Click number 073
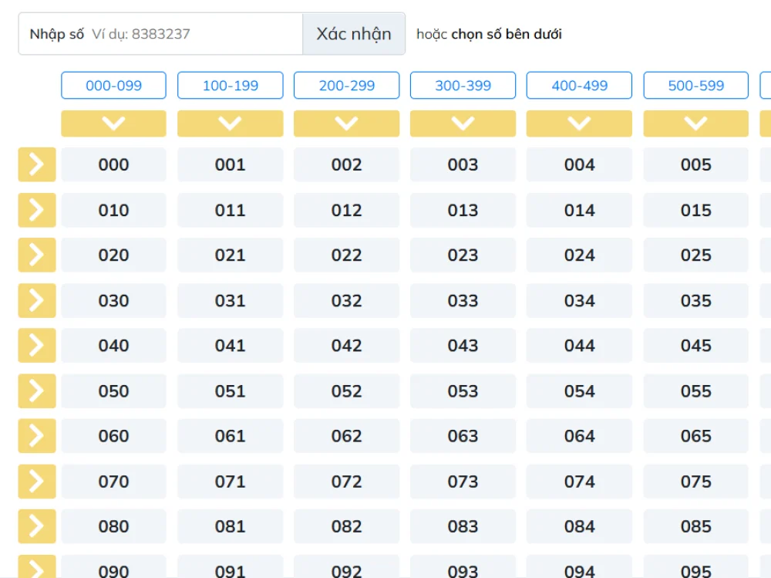Viewport: 771px width, 578px height. pyautogui.click(x=463, y=482)
